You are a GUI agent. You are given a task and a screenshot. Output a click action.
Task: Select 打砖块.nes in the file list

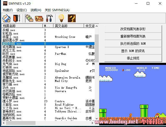[10, 67]
